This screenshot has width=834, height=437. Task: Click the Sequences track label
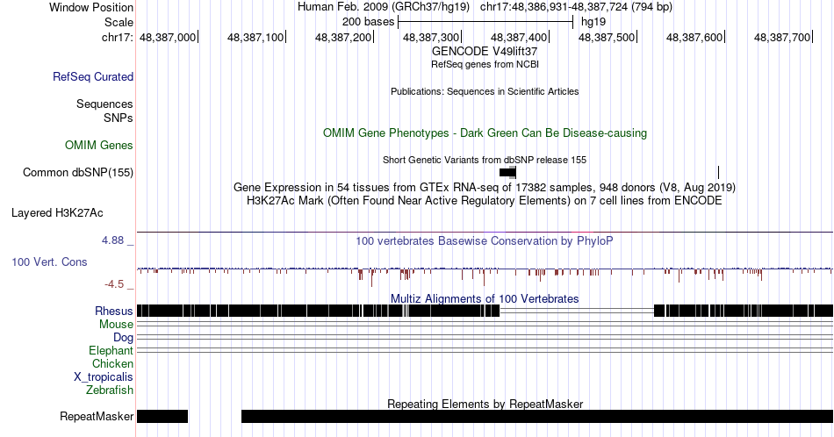pos(104,104)
